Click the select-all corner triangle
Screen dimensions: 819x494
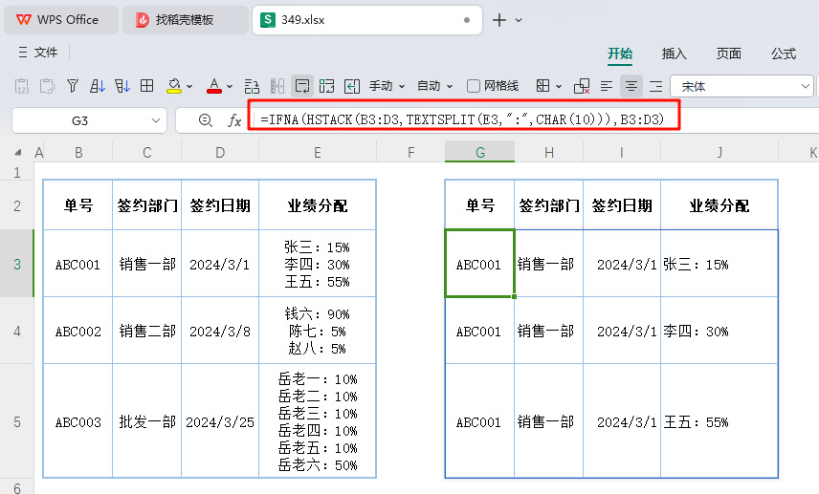click(18, 152)
